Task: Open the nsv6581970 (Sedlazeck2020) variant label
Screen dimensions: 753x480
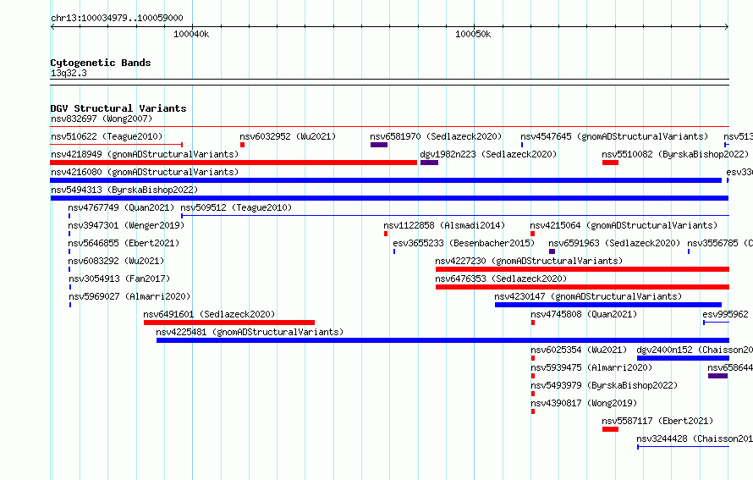Action: pos(436,136)
